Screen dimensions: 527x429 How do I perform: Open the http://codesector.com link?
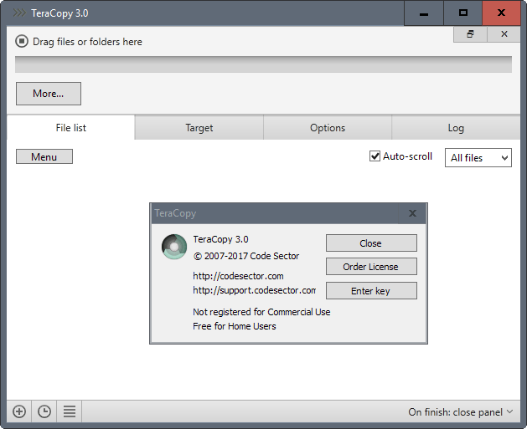point(238,276)
